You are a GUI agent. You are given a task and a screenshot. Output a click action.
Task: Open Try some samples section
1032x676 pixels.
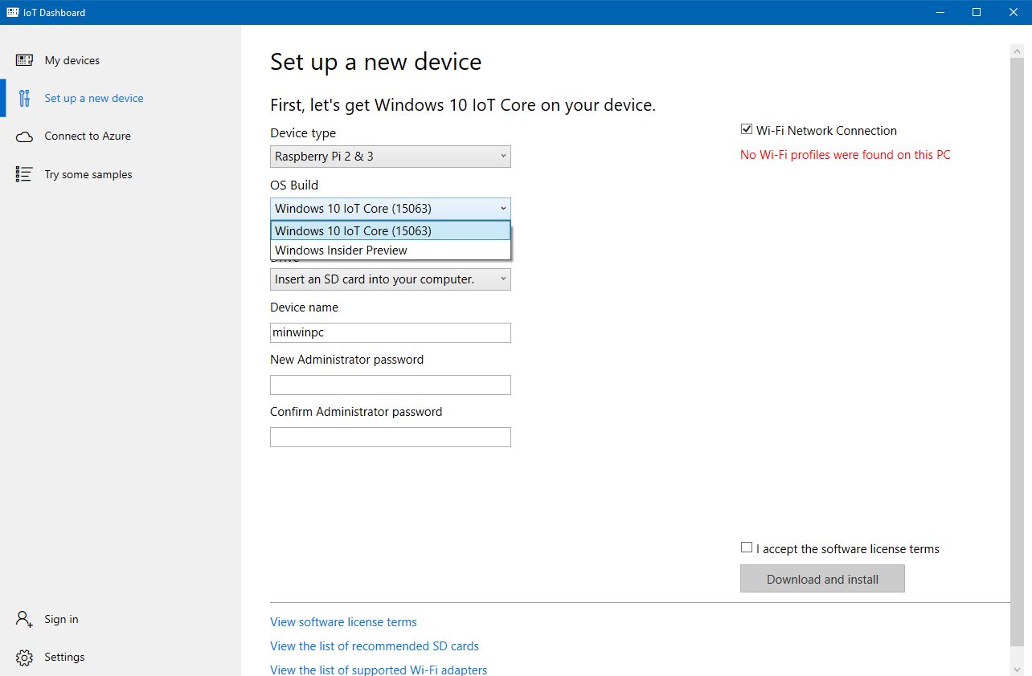tap(121, 174)
